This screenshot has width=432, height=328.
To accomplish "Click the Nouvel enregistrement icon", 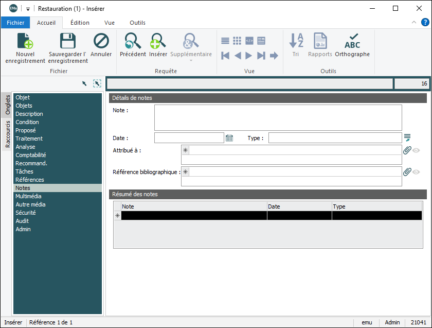I will coord(25,41).
